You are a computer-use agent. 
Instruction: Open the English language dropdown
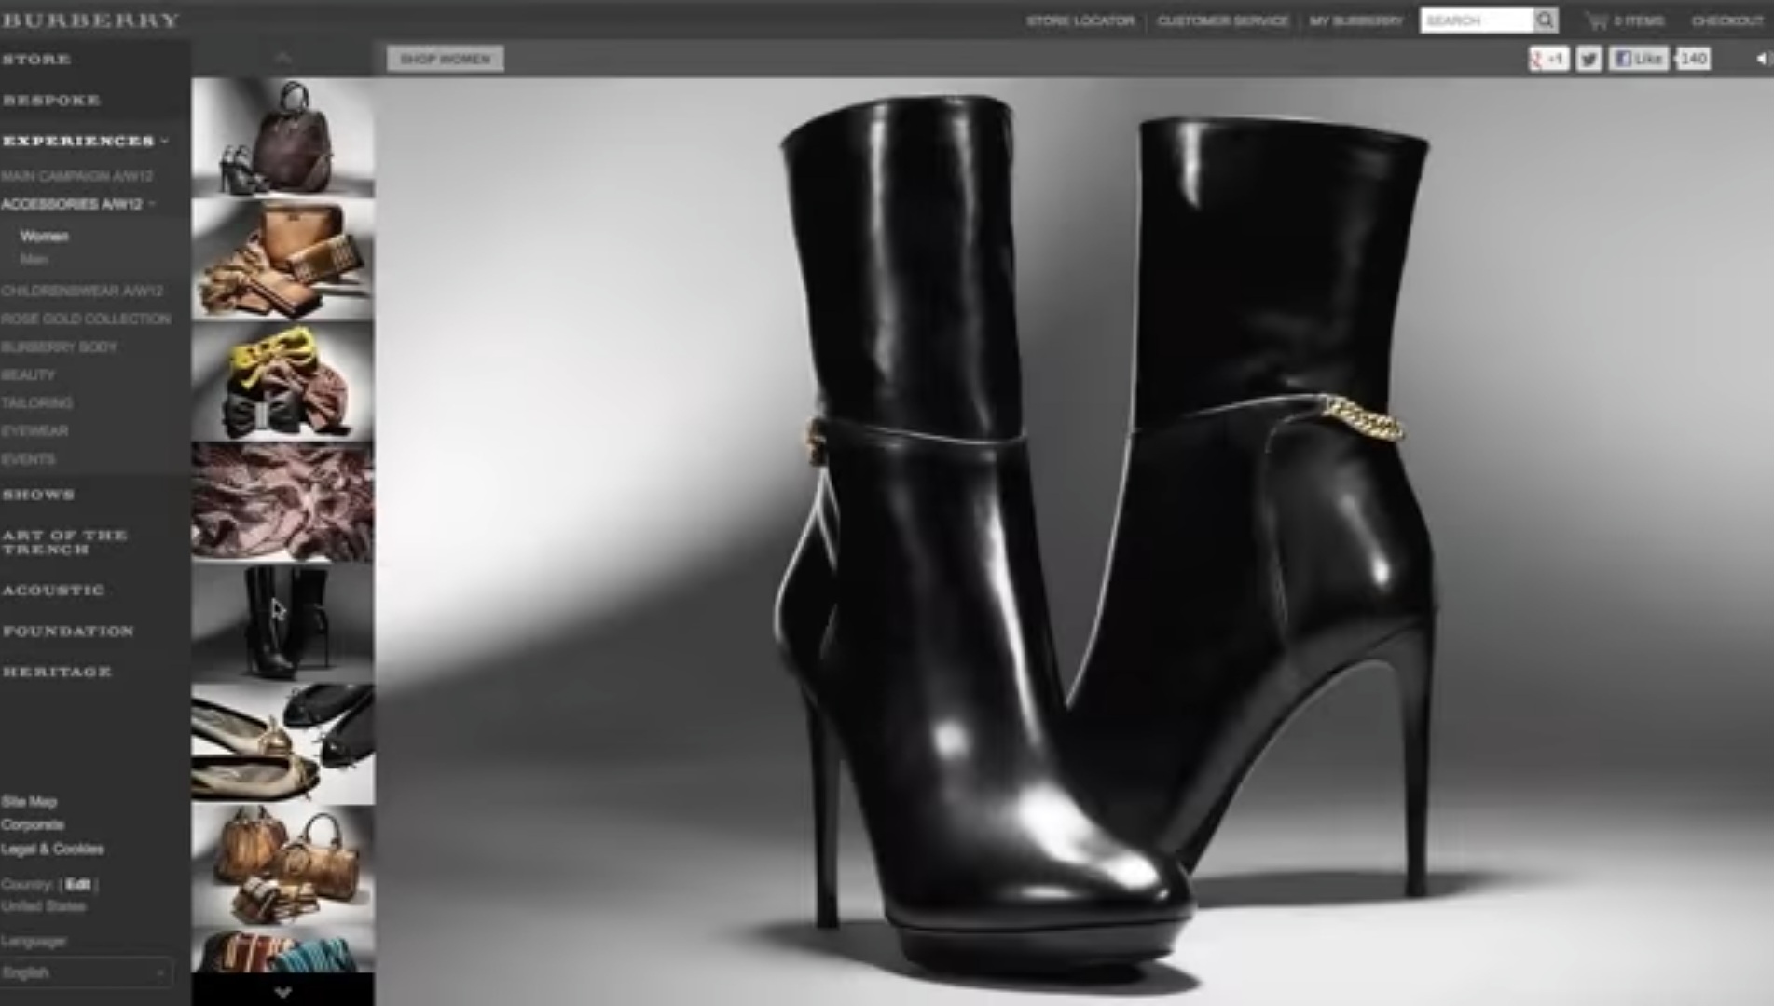pos(86,972)
